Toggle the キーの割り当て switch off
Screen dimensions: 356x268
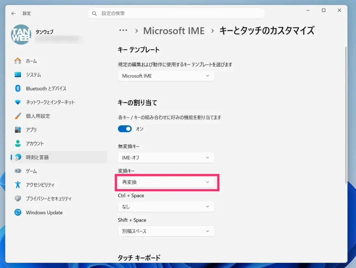click(125, 129)
